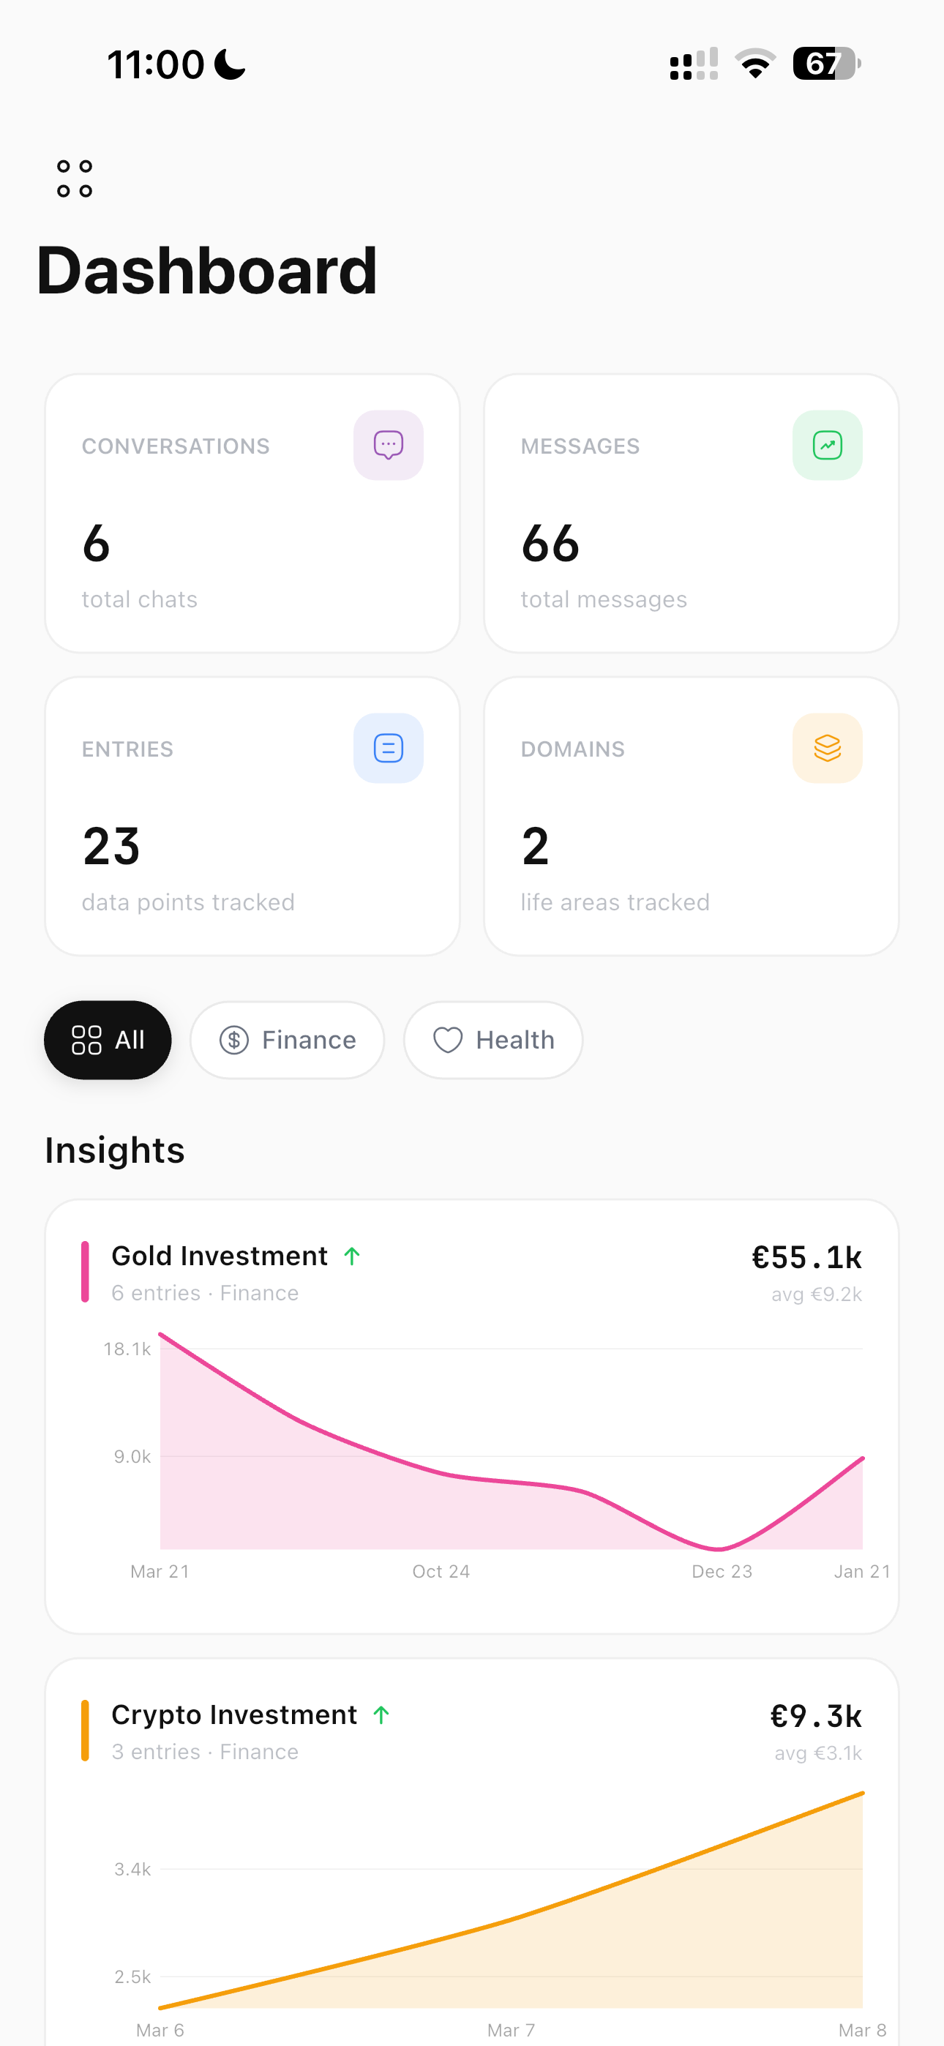Tap the green up arrow beside Gold Investment

click(352, 1256)
